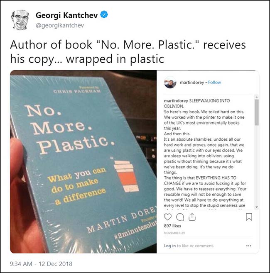Viewport: 270px width, 273px height.
Task: Click the share upload icon
Action: [192, 217]
